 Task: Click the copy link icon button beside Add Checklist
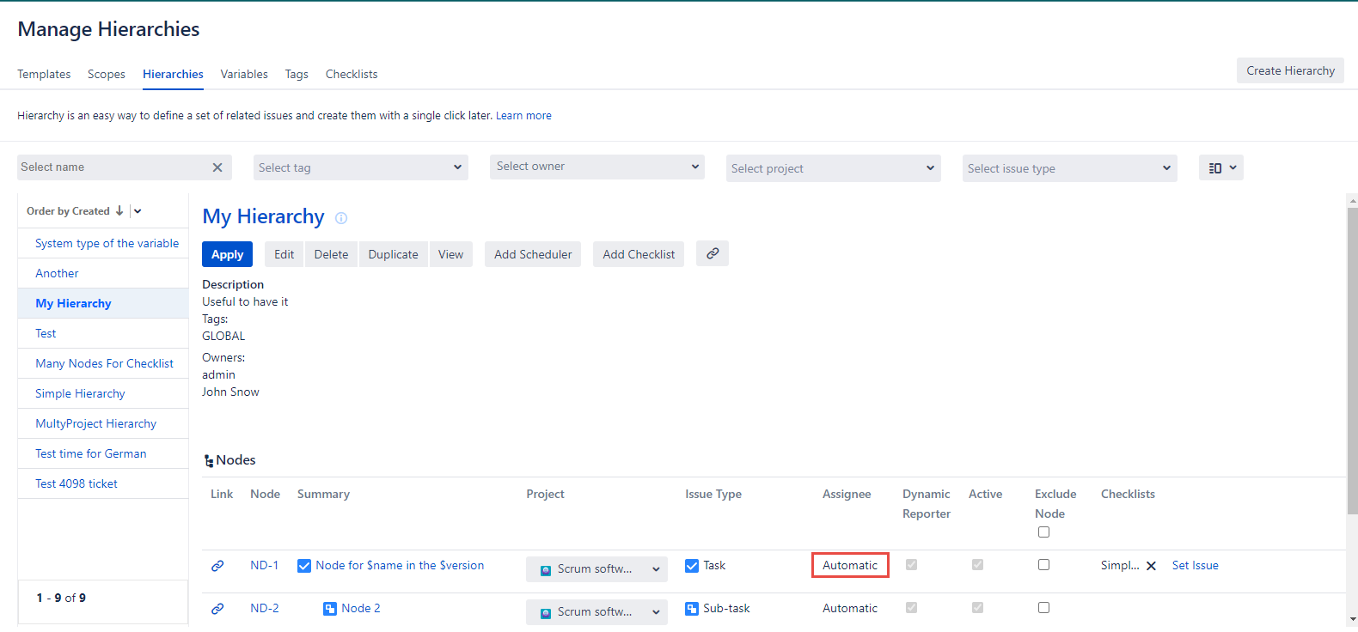click(x=712, y=254)
